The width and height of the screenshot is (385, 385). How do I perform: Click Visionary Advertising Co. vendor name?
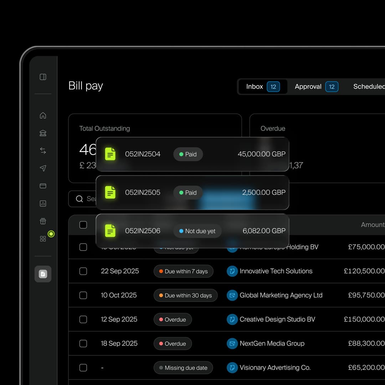point(275,368)
